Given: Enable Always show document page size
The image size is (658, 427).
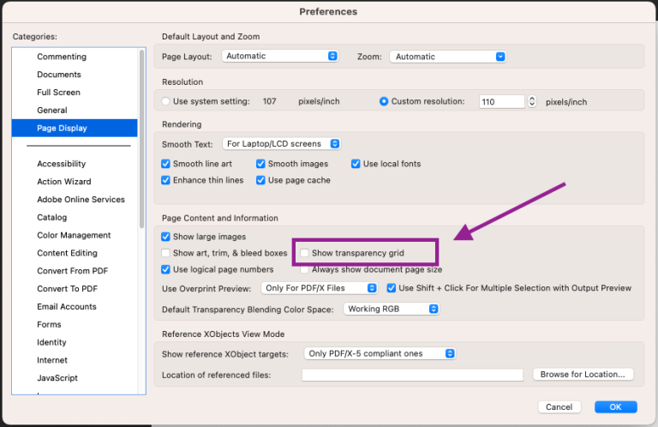Looking at the screenshot, I should pos(305,269).
